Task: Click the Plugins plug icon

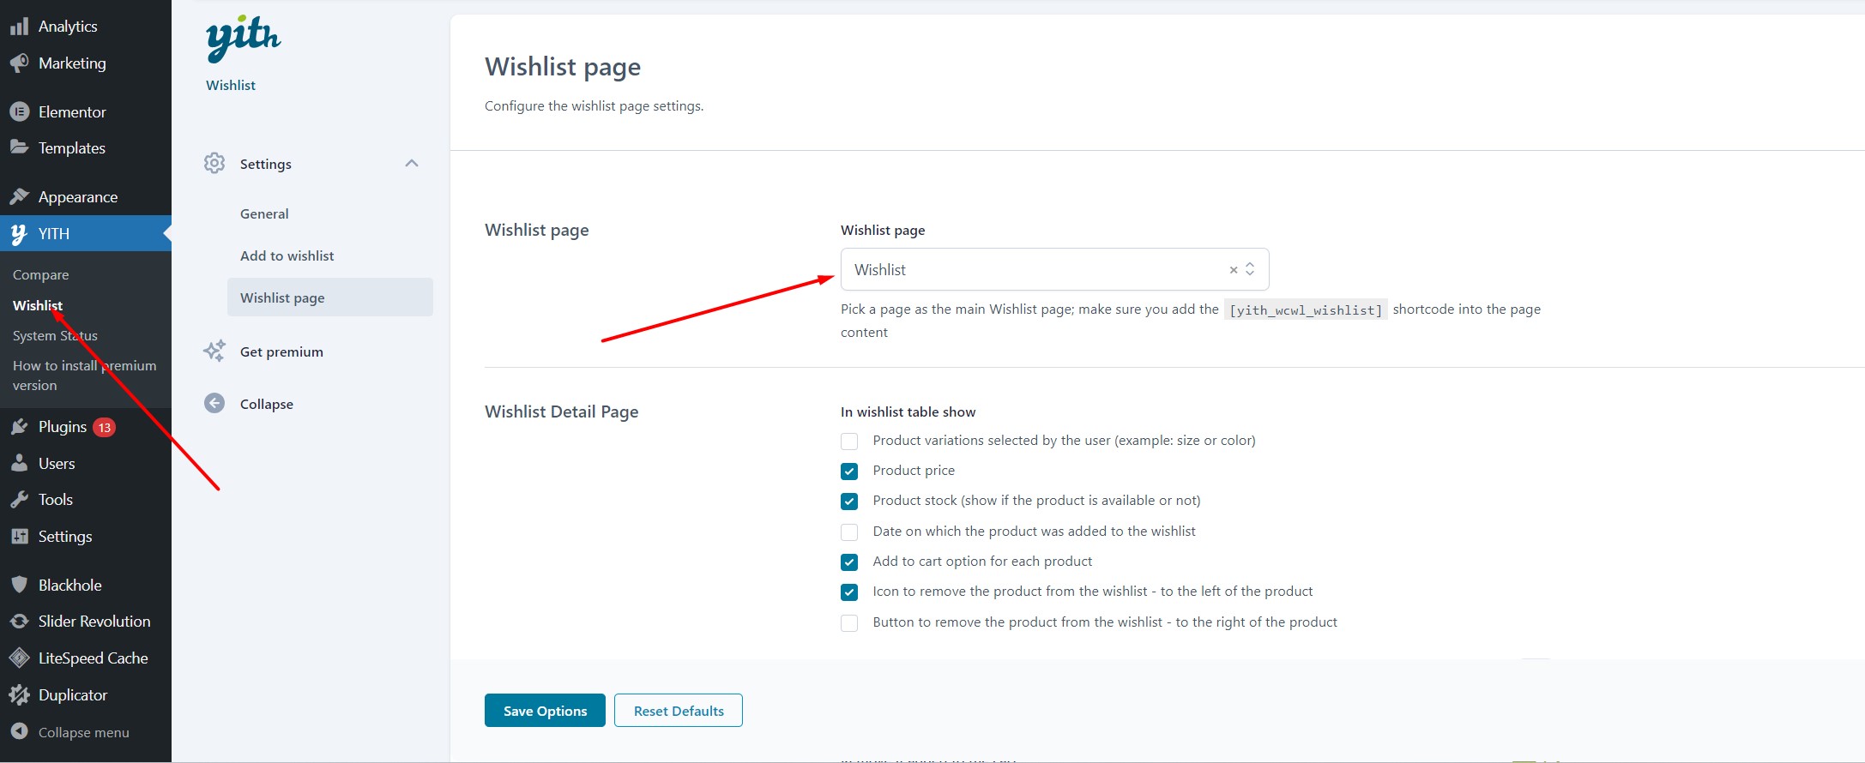Action: coord(19,427)
